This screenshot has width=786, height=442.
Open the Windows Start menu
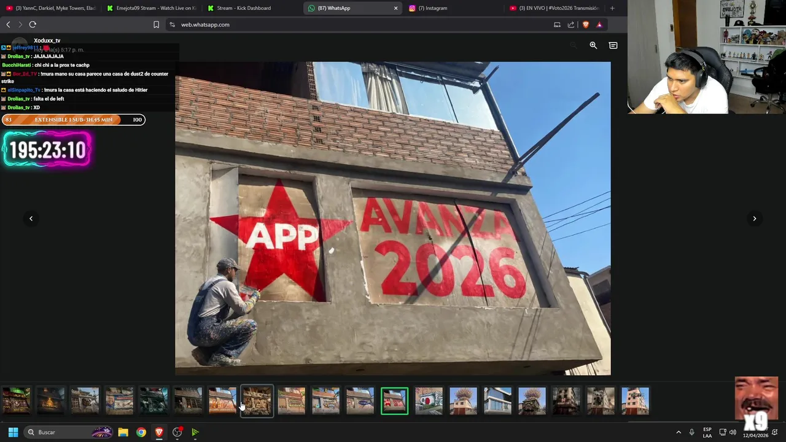pyautogui.click(x=13, y=432)
